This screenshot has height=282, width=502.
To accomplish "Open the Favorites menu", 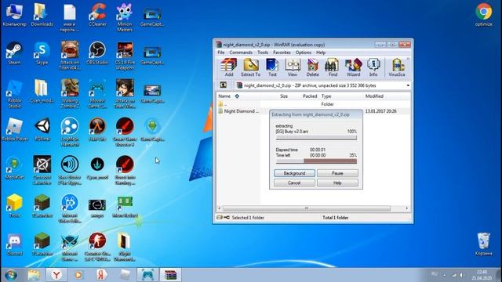I will [282, 52].
